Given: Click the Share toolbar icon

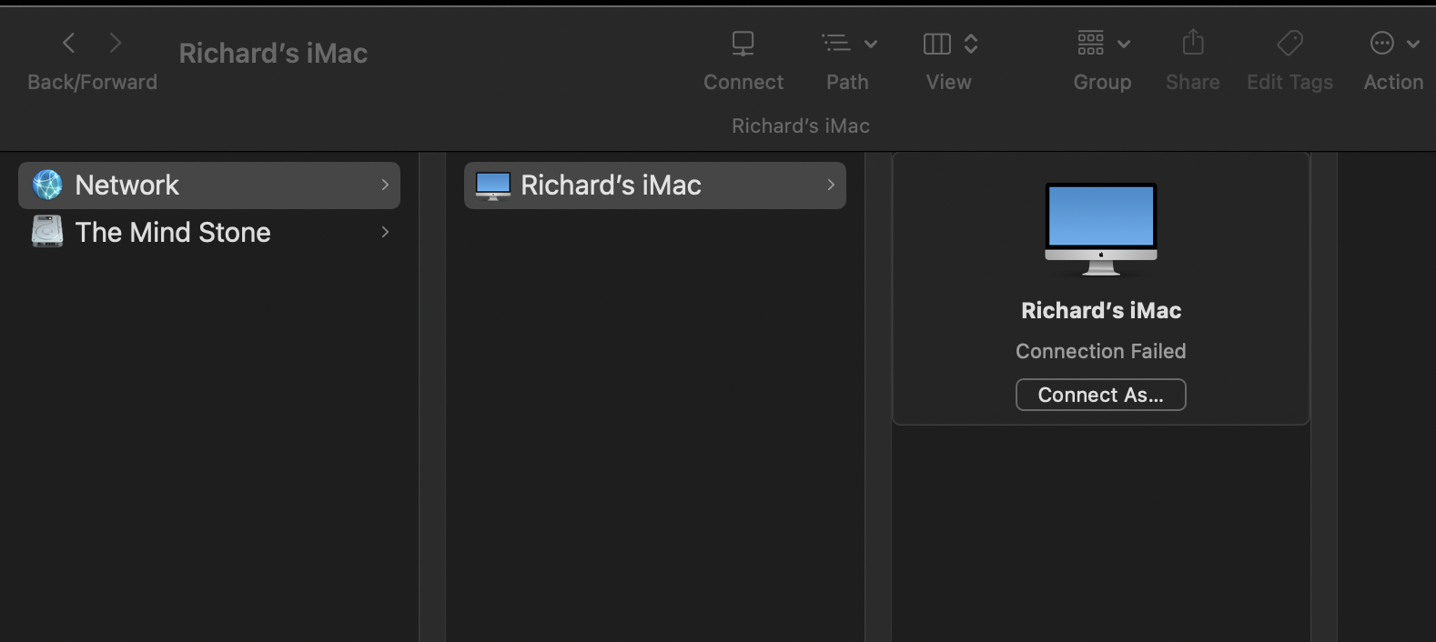Looking at the screenshot, I should click(x=1193, y=43).
